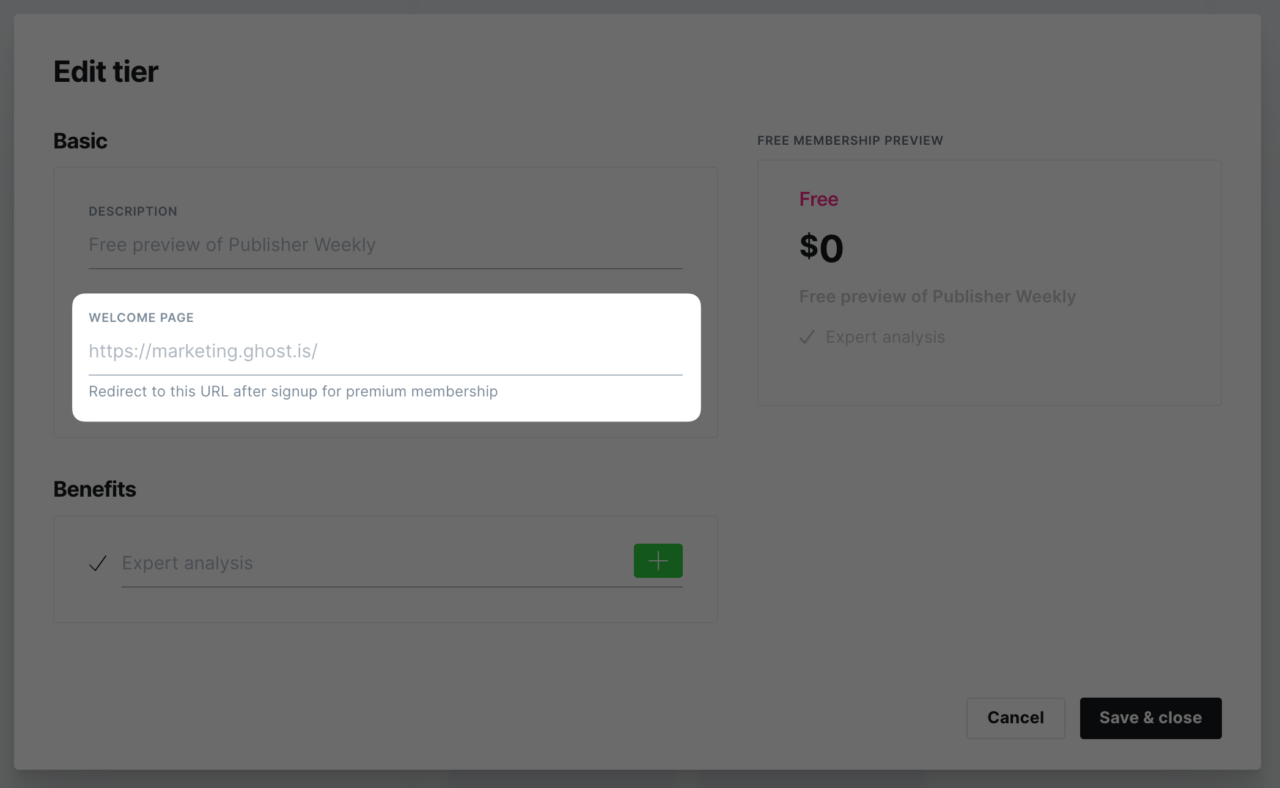Click the Save & close button
The image size is (1280, 788).
pyautogui.click(x=1150, y=718)
